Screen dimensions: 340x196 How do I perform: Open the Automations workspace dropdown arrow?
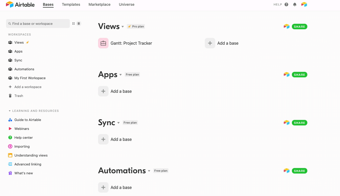tap(149, 171)
